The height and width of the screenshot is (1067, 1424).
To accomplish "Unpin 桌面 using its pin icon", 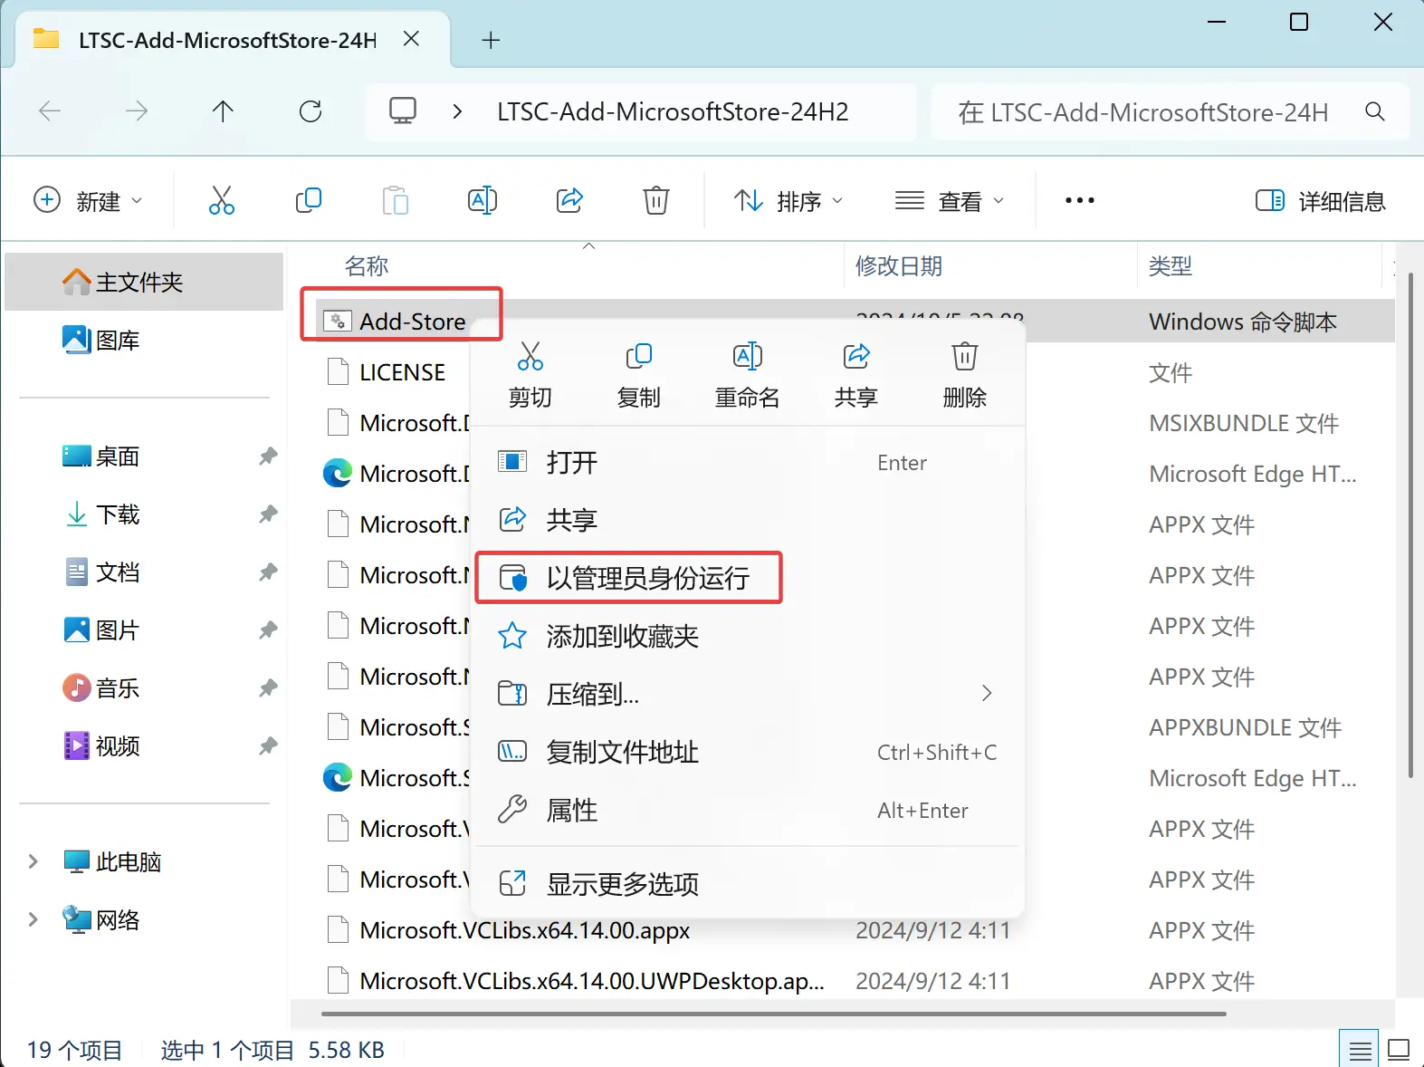I will (x=268, y=457).
